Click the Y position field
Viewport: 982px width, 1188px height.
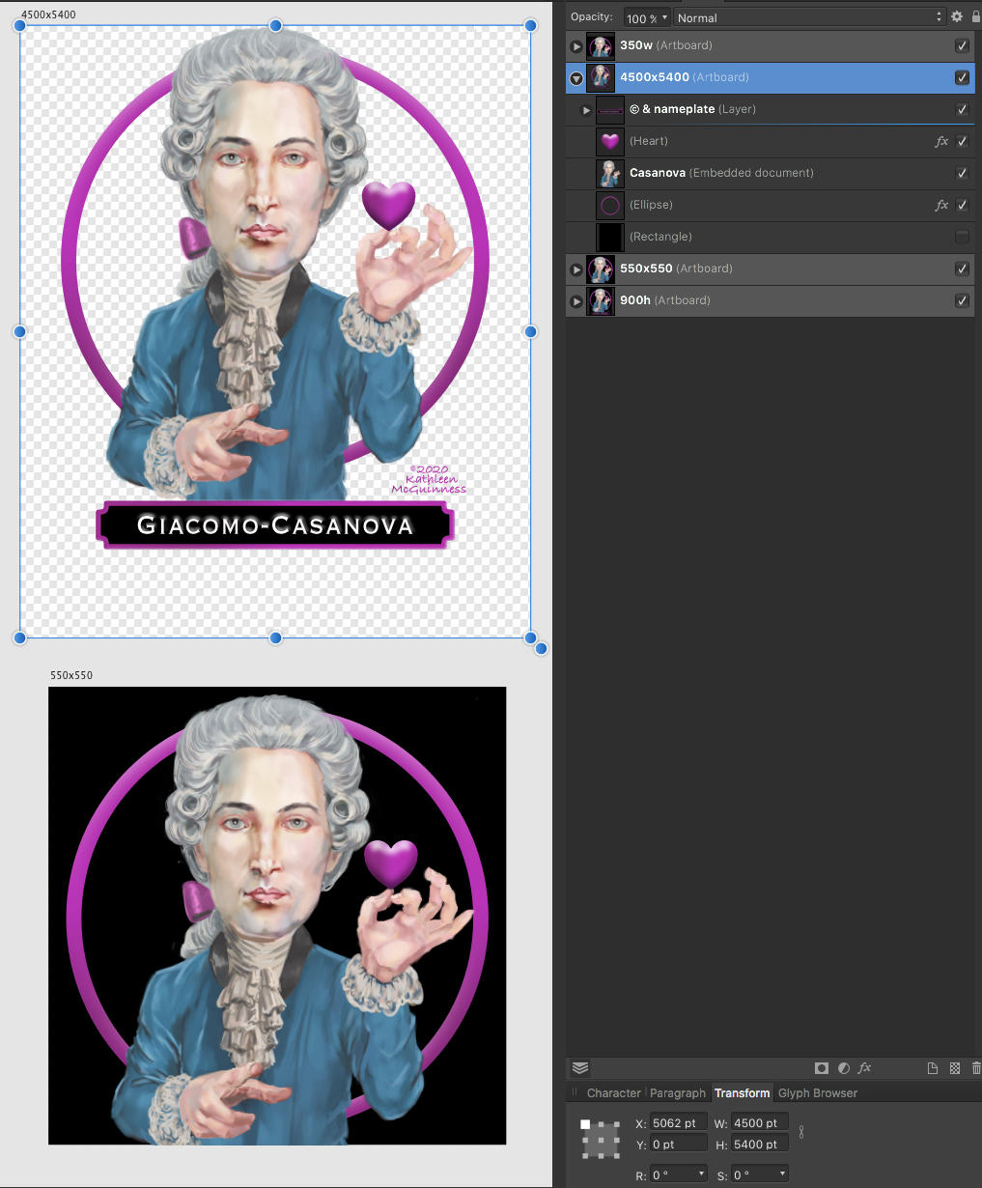click(x=679, y=1144)
